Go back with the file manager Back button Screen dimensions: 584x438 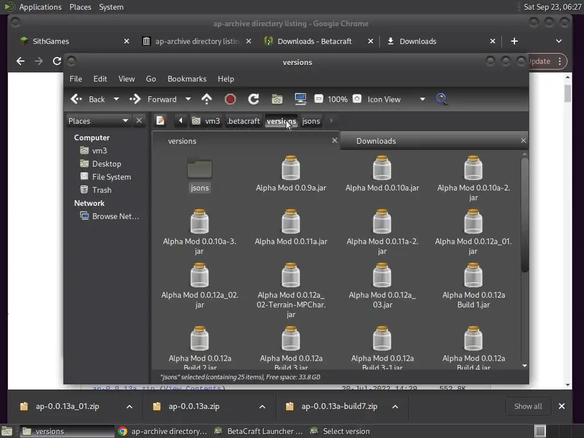click(88, 99)
